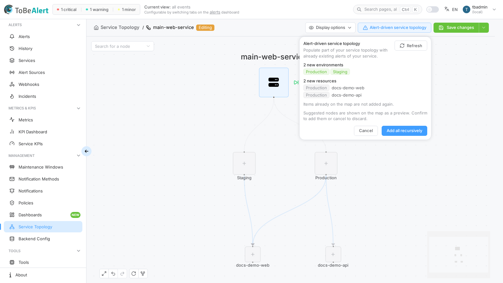This screenshot has width=503, height=283.
Task: Open Maintenance Windows page
Action: click(x=43, y=167)
